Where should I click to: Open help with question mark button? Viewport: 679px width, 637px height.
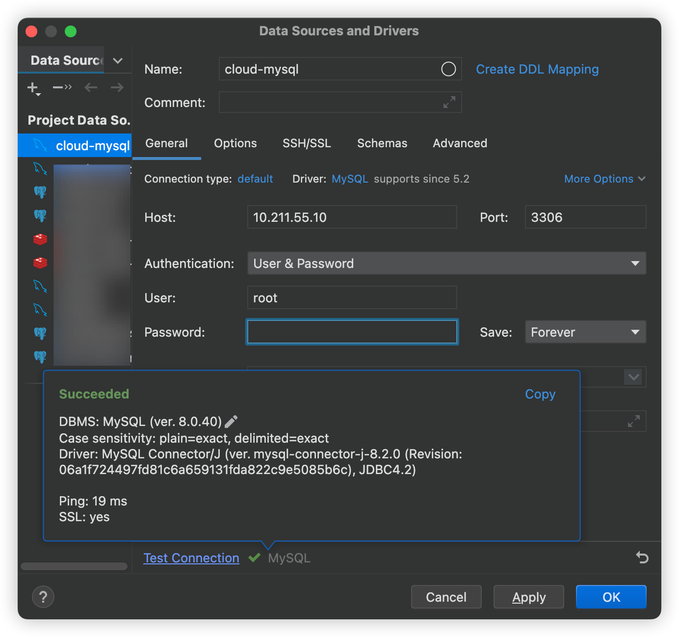pos(43,597)
